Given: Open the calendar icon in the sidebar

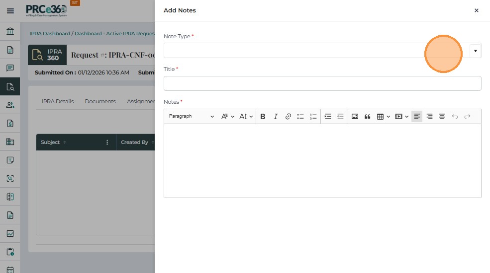Looking at the screenshot, I should 10,270.
